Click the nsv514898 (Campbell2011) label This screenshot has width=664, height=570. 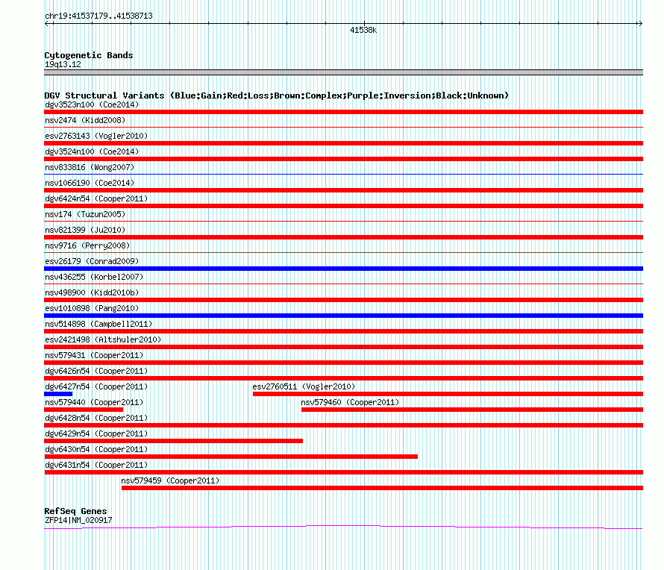tap(98, 324)
